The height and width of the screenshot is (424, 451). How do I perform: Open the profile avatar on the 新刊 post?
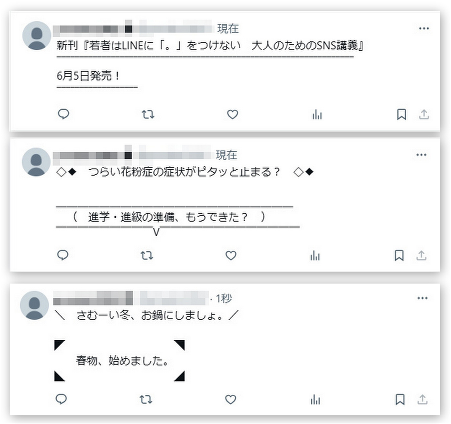coord(36,36)
